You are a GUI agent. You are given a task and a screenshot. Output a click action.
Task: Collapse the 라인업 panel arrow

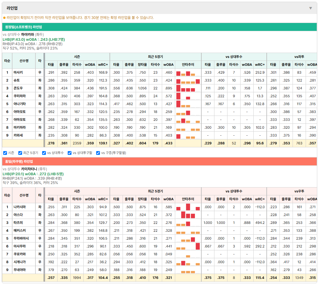click(311, 8)
